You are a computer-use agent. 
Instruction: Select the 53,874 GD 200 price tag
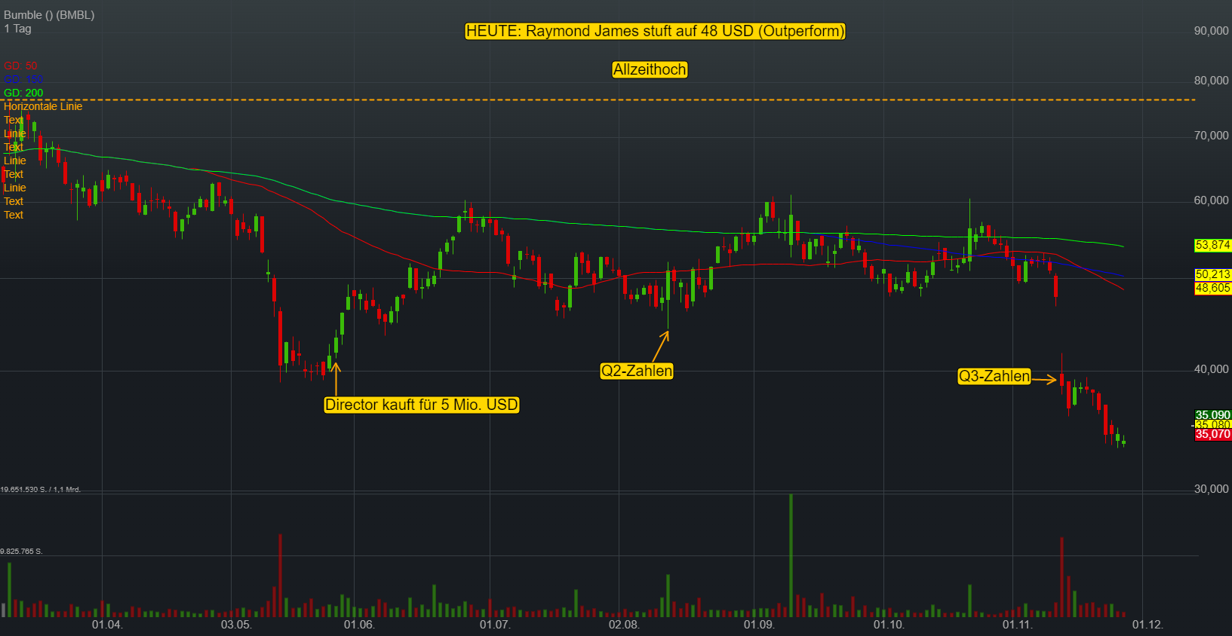pyautogui.click(x=1213, y=245)
